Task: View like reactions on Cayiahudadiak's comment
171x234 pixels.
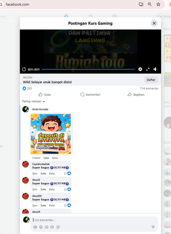Action: (67, 173)
